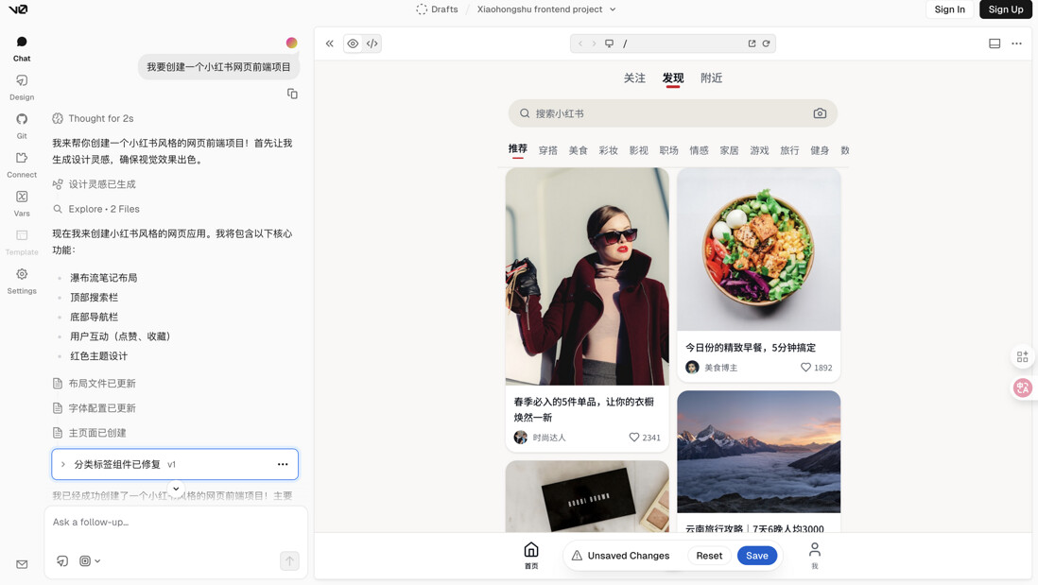This screenshot has height=585, width=1038.
Task: Click the Save button
Action: [756, 556]
